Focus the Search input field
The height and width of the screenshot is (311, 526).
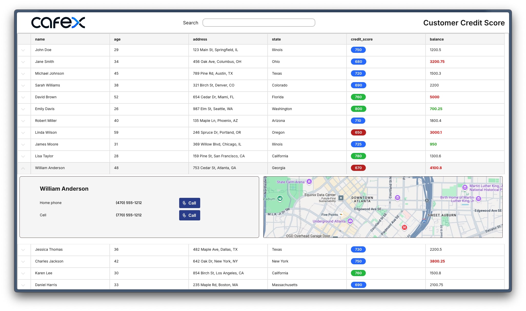[259, 23]
